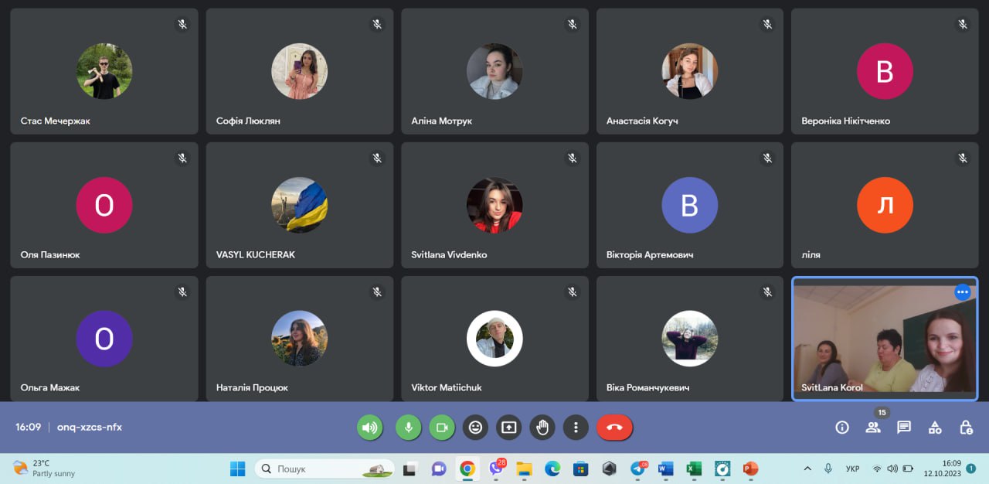Open the emoji reactions picker
The height and width of the screenshot is (484, 989).
(x=475, y=427)
